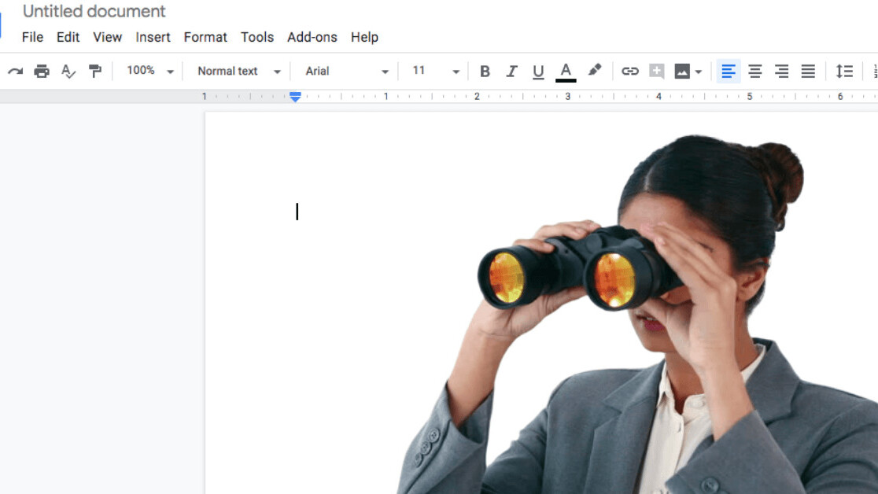Run spell check with spelling icon
This screenshot has width=878, height=494.
pyautogui.click(x=68, y=72)
